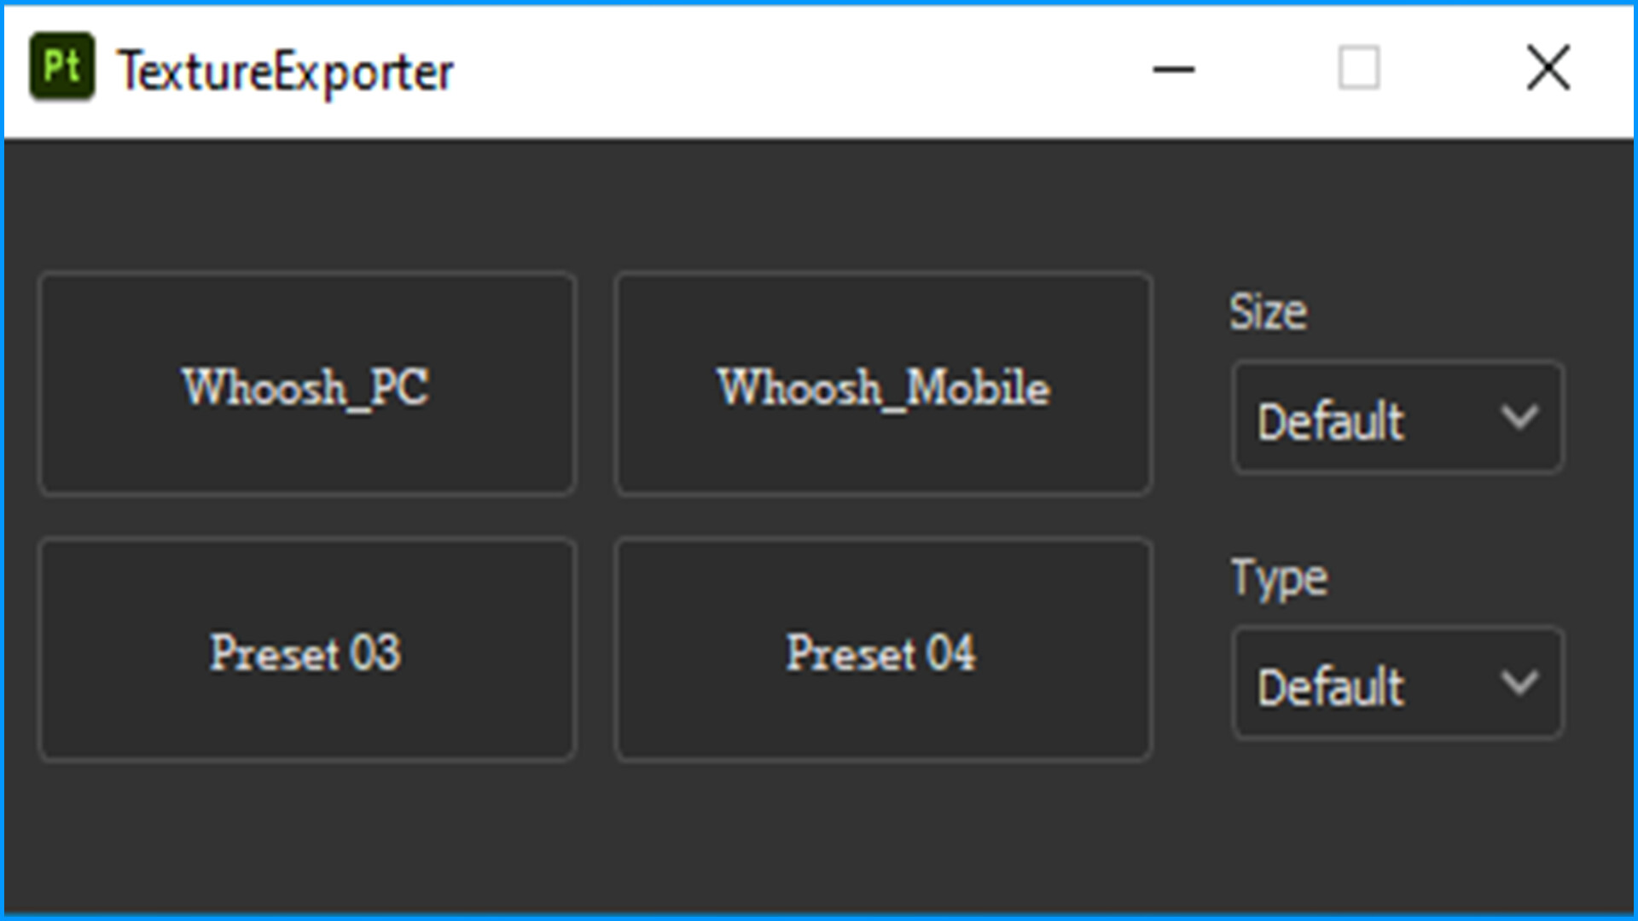Viewport: 1638px width, 921px height.
Task: Click the Whoosh_Mobile label text
Action: coord(883,388)
